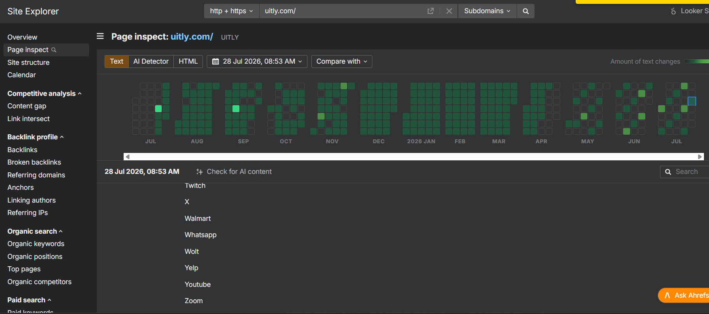Click the Looker Studio button label
Image resolution: width=709 pixels, height=314 pixels.
[695, 11]
